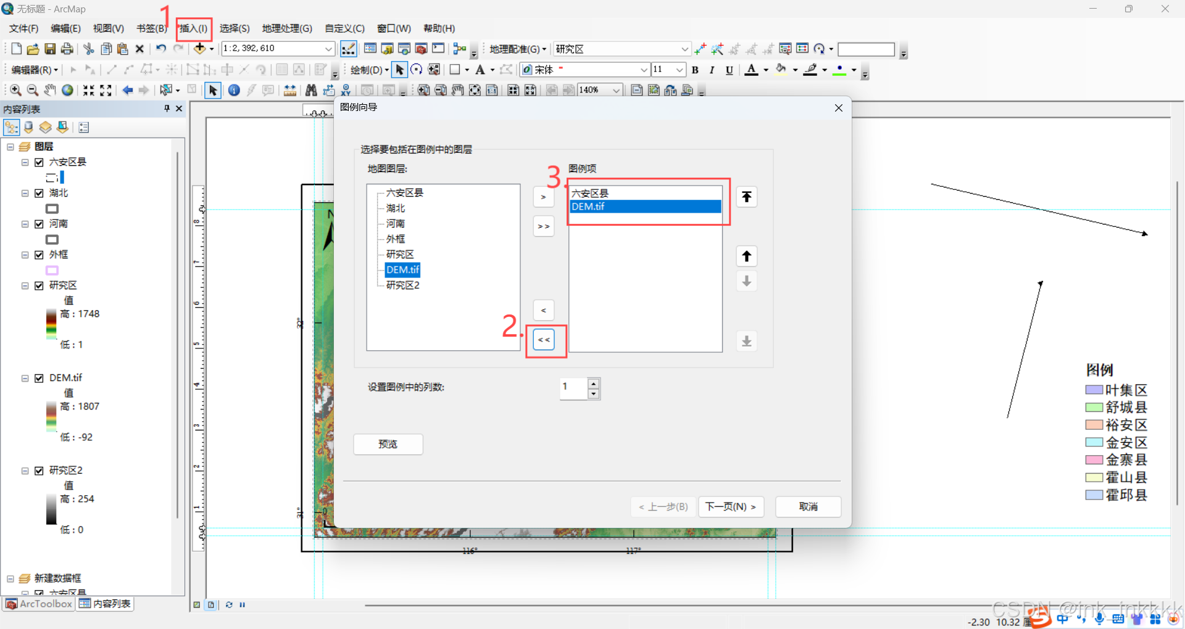Uncheck the 研究区2 layer visibility
The image size is (1185, 629).
(39, 471)
